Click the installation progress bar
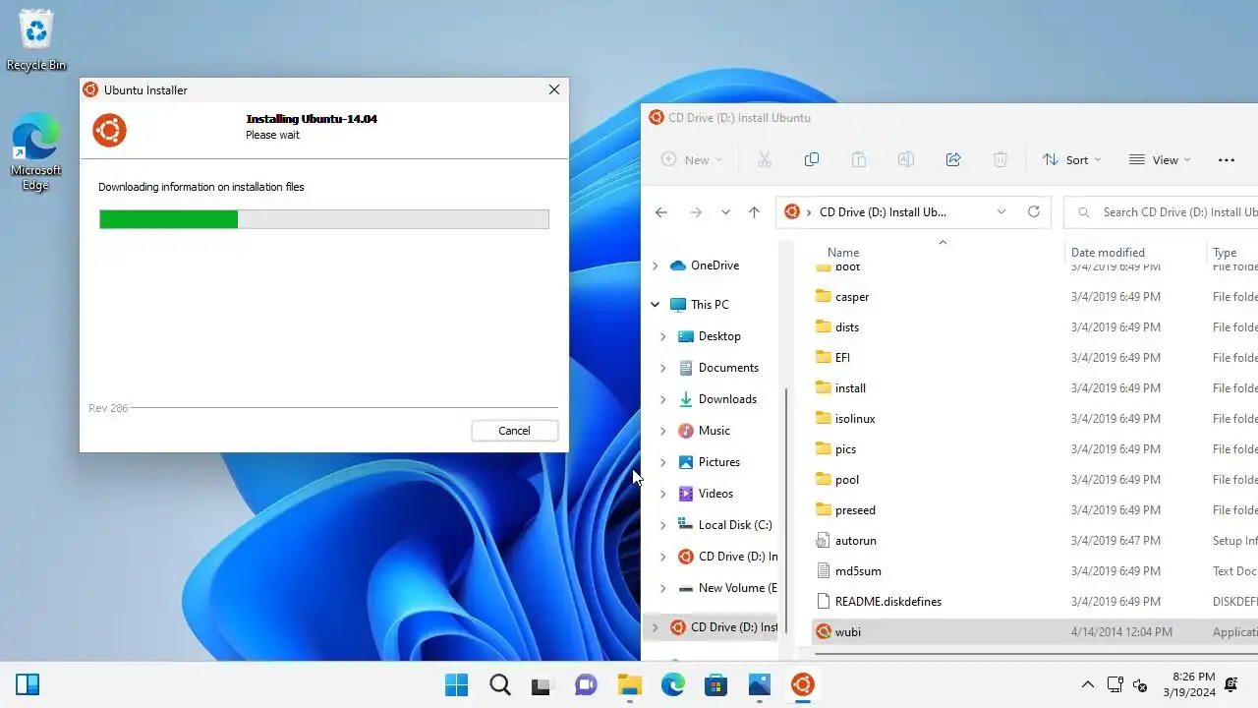1258x708 pixels. (324, 218)
